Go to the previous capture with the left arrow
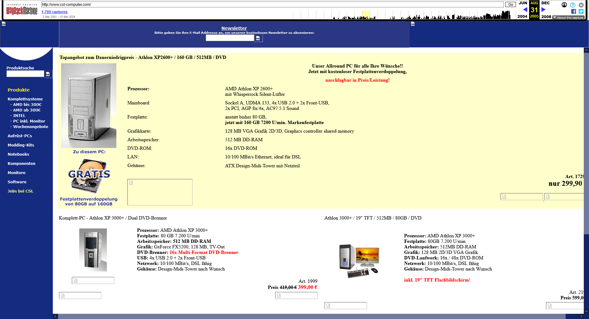This screenshot has height=319, width=589. pos(525,10)
